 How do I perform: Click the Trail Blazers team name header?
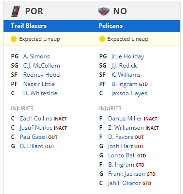coord(29,26)
